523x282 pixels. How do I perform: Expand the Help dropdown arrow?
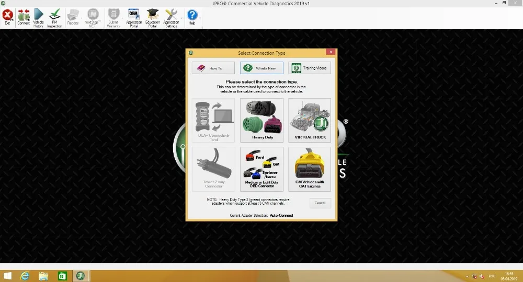tap(200, 18)
